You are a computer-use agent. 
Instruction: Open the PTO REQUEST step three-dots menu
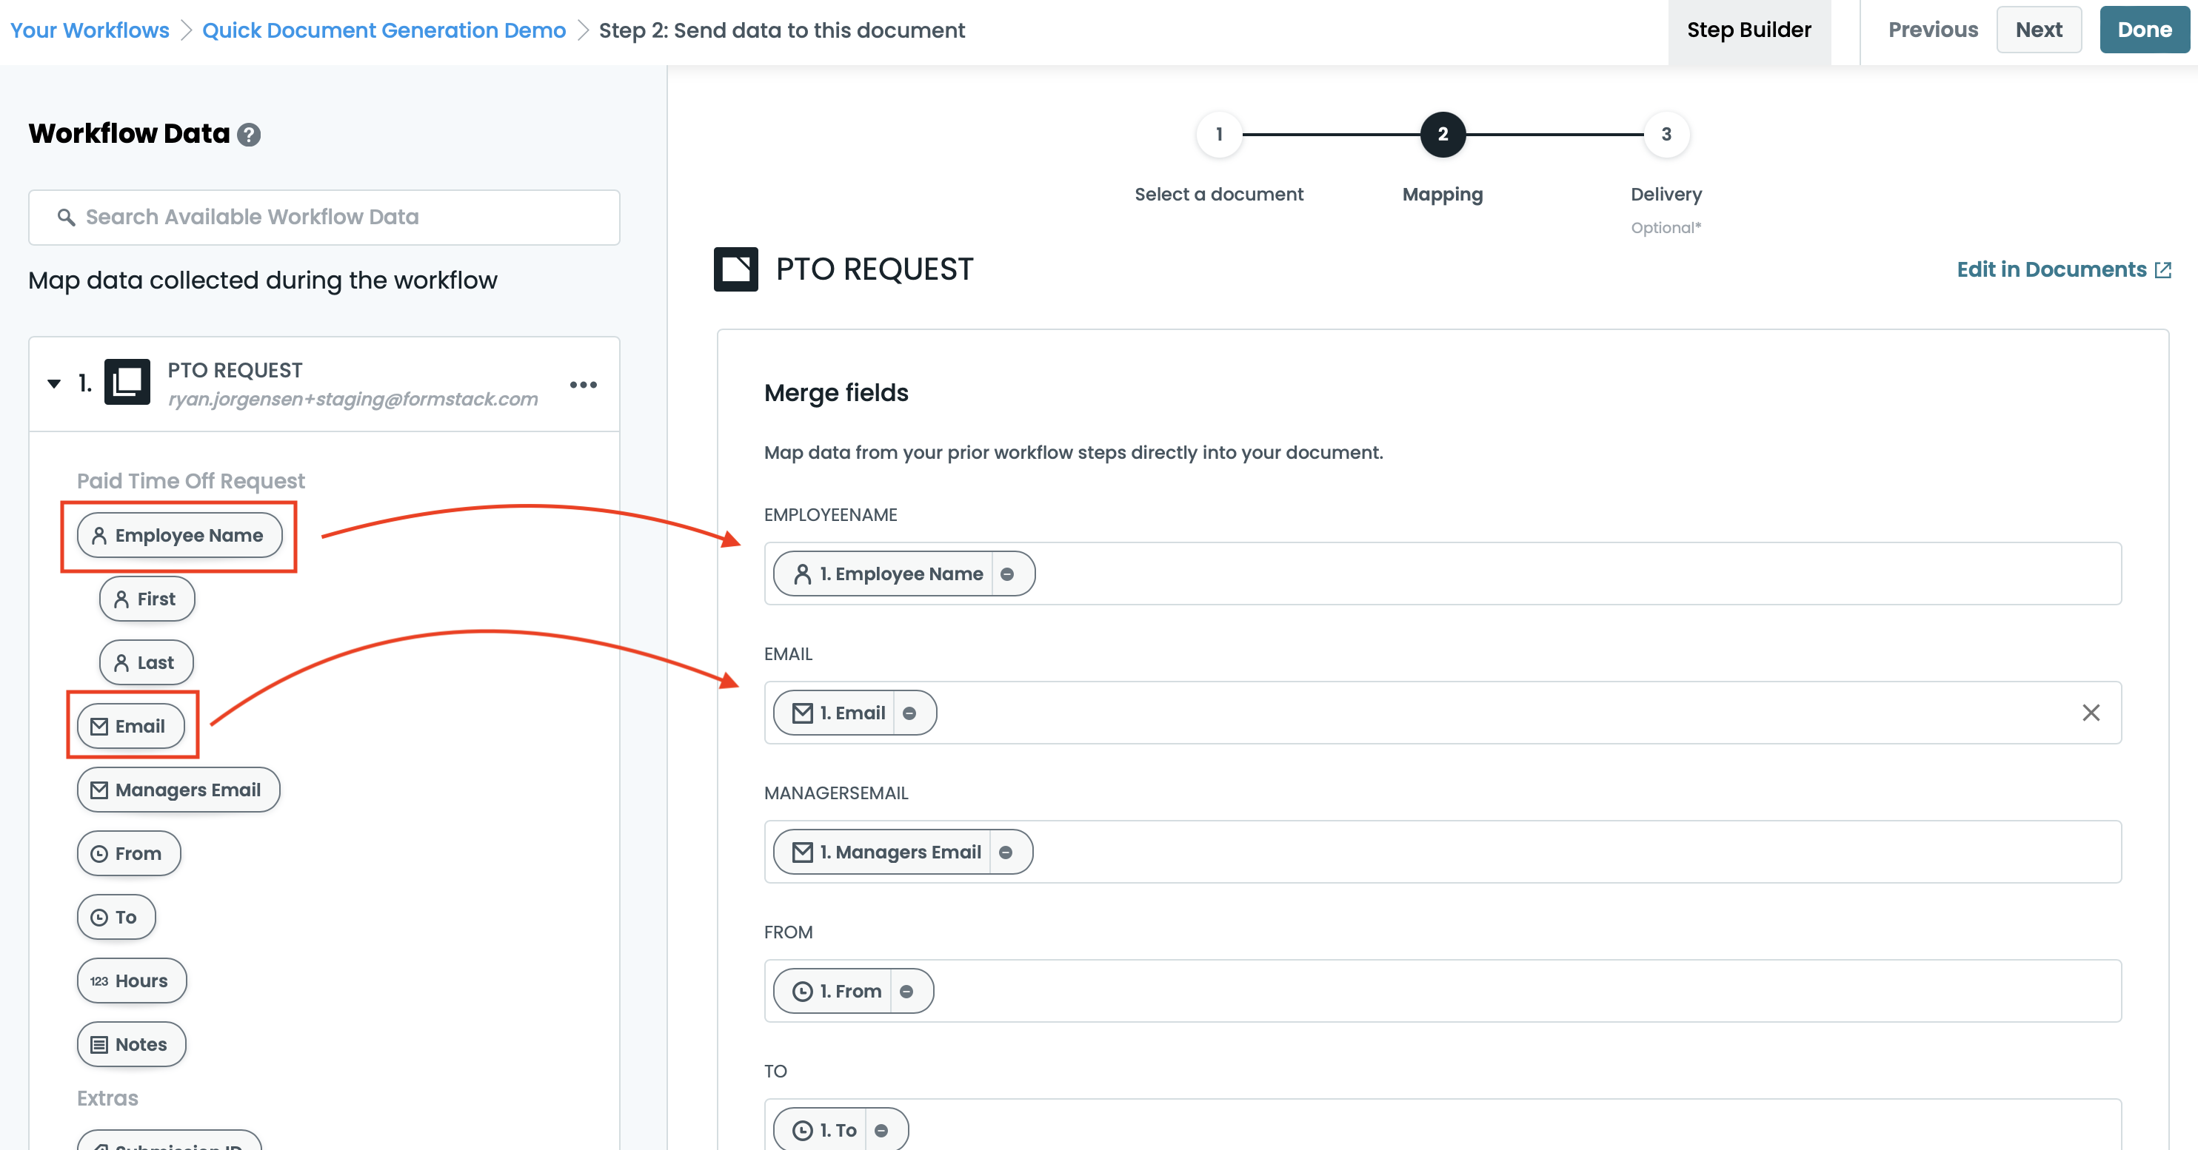583,385
